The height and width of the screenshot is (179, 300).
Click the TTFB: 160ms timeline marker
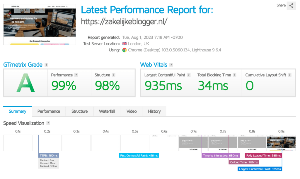(x=49, y=156)
